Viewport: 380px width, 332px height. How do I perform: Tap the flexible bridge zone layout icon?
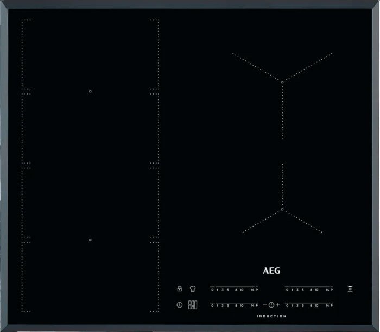pos(193,305)
